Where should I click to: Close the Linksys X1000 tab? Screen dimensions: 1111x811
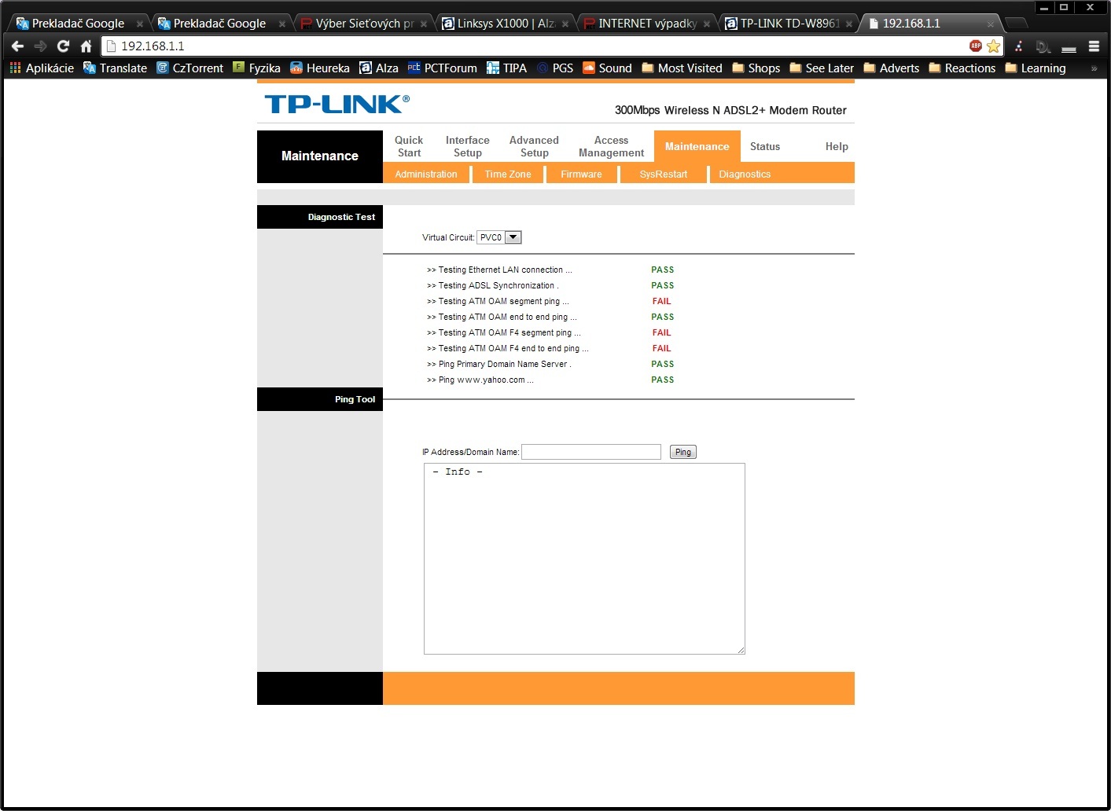coord(565,24)
